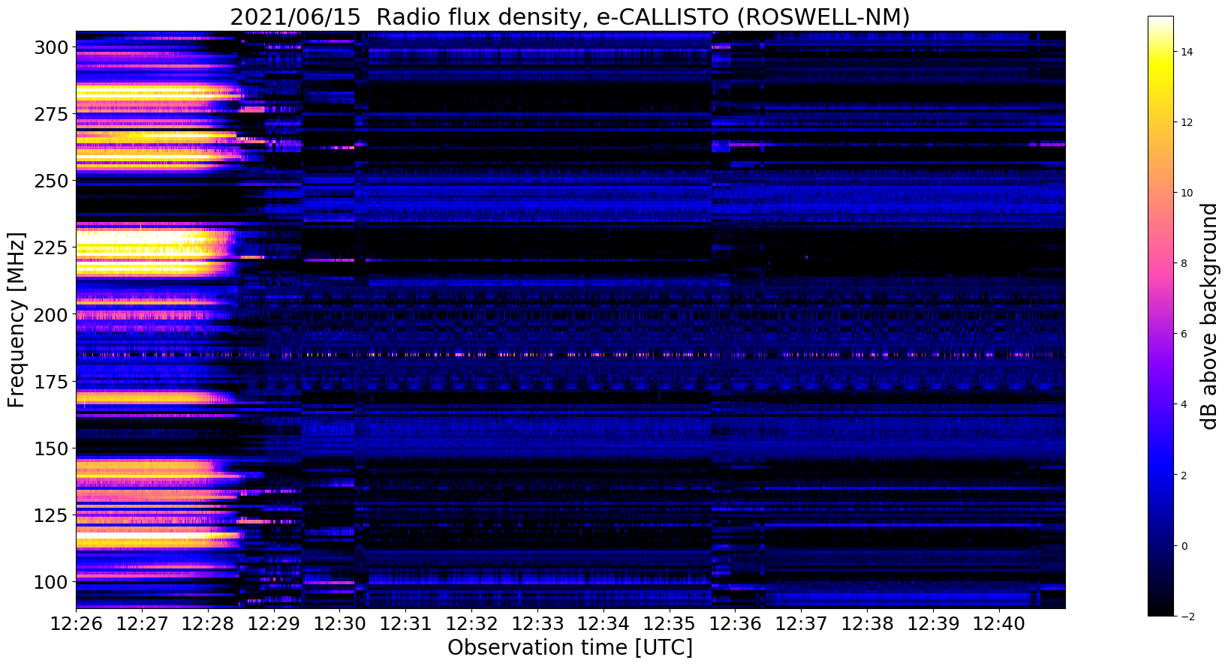Click the 100 frequency tick label
1228x666 pixels.
(50, 581)
